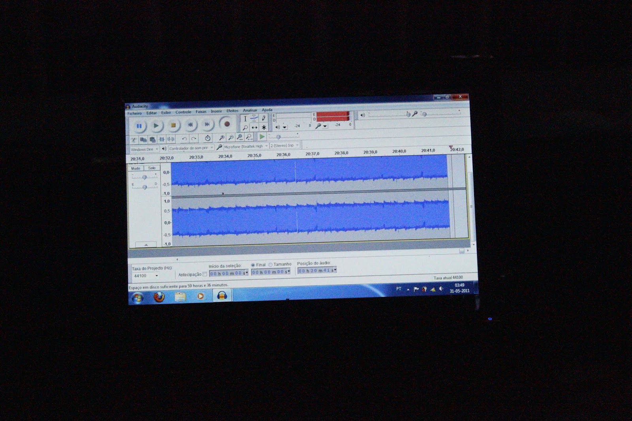Click the 20:36,0 mark on timeline ruler
The height and width of the screenshot is (421, 632).
point(283,155)
